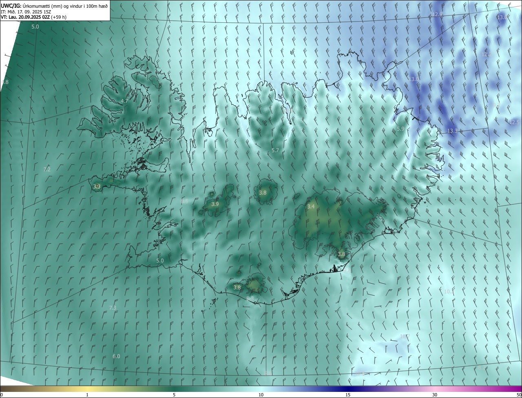522x398 pixels.
Task: Click color scale at the 30 tick
Action: click(x=435, y=395)
